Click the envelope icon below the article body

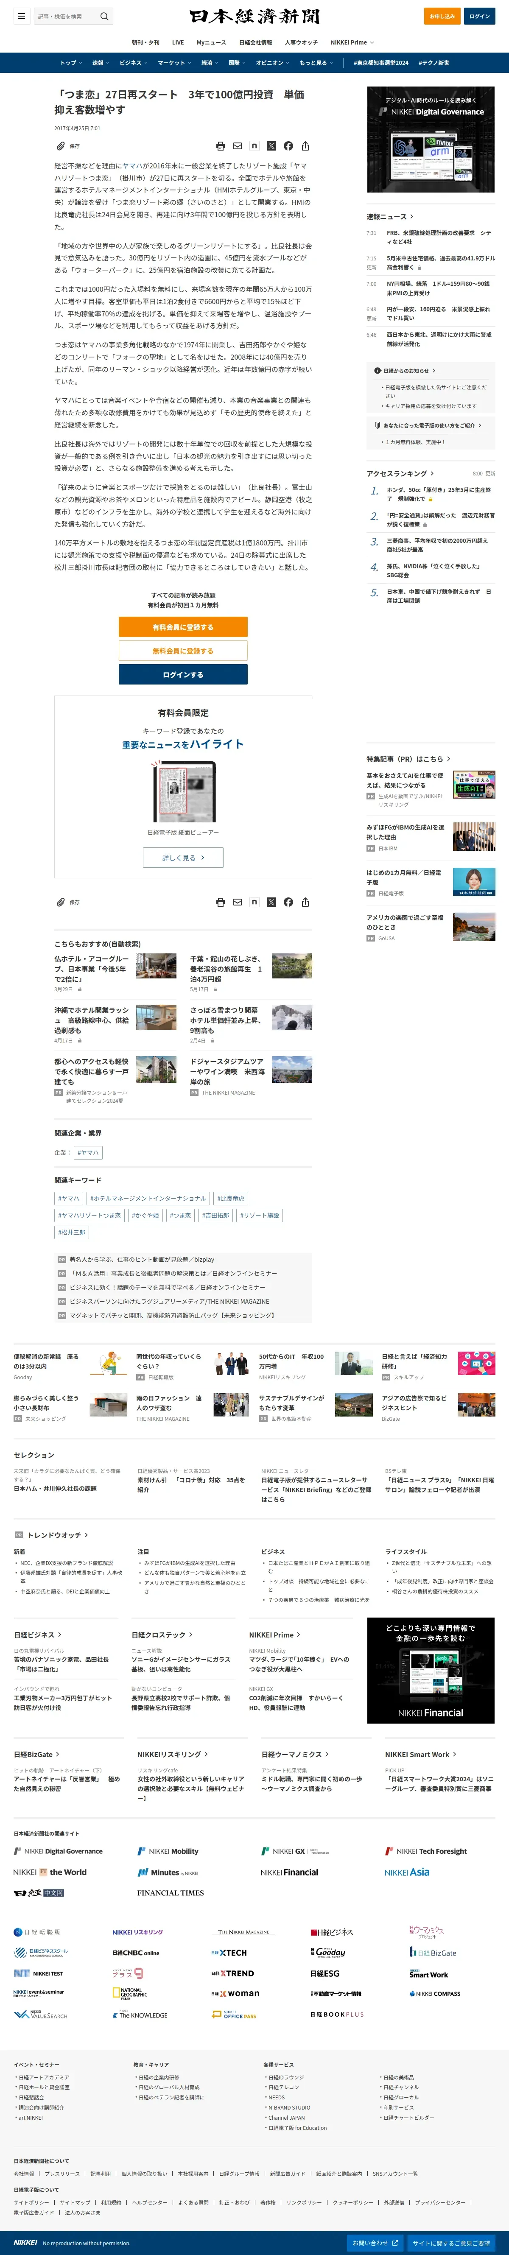238,902
